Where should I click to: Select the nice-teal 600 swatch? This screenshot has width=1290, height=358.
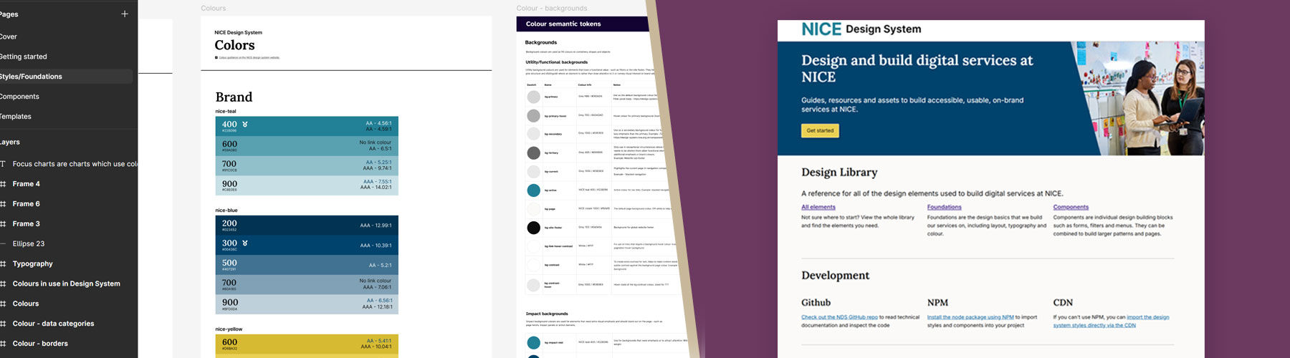pyautogui.click(x=307, y=145)
